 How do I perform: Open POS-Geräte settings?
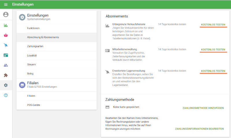tap(33, 105)
